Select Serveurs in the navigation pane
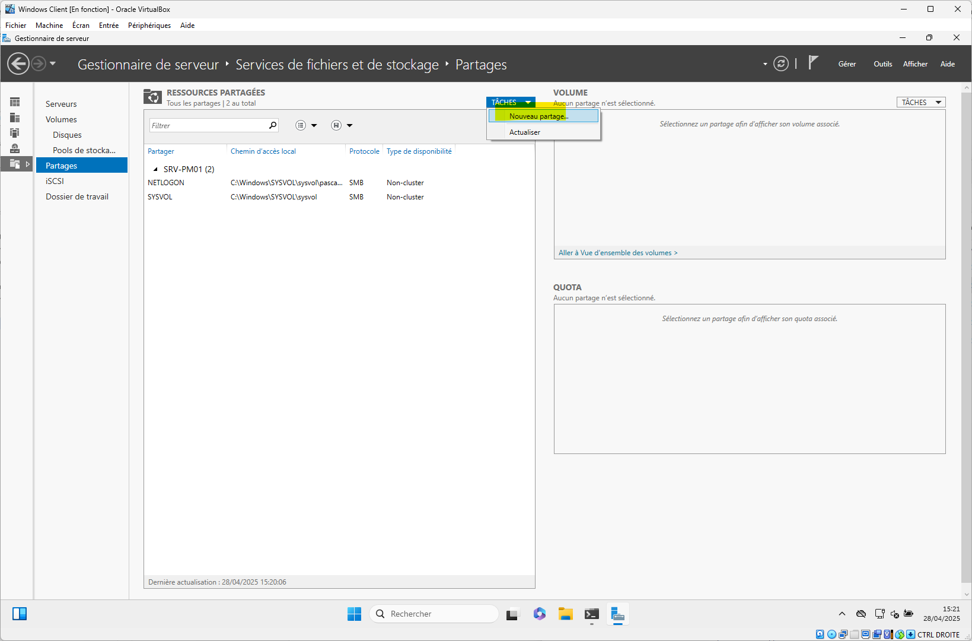 pyautogui.click(x=61, y=104)
